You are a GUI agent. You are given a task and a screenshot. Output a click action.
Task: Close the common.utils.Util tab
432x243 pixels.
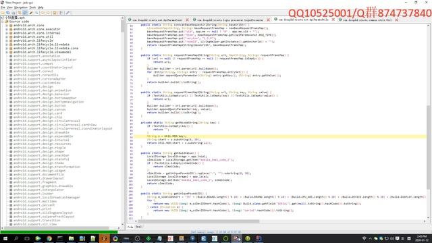point(396,20)
